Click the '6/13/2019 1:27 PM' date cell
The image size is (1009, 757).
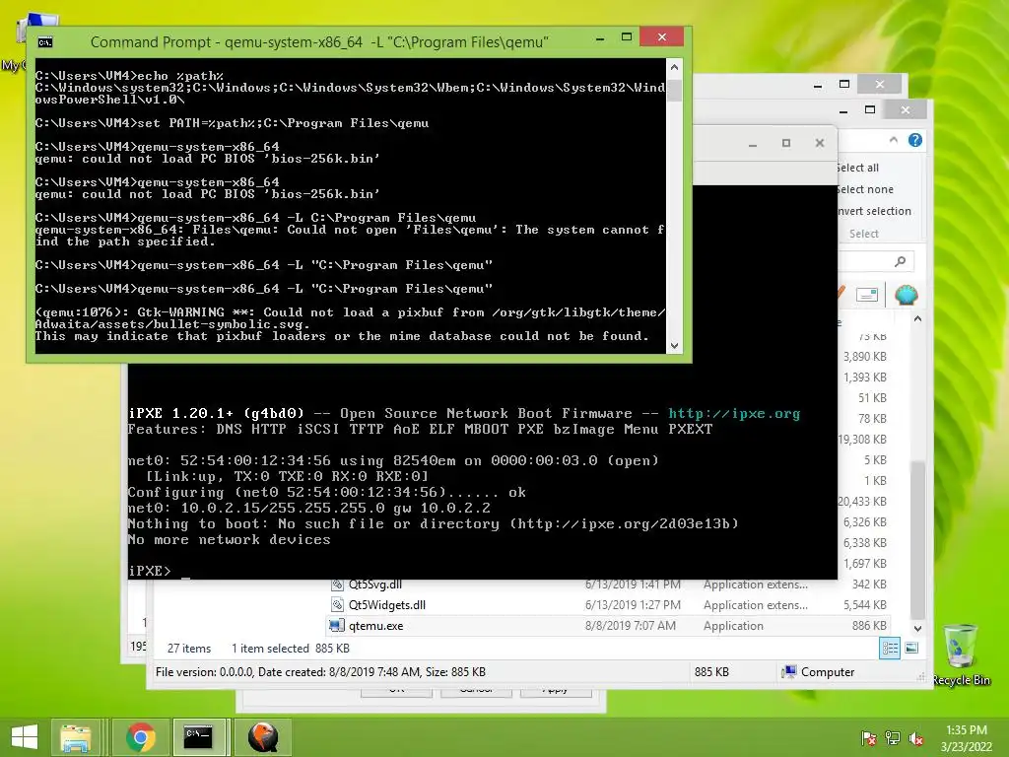633,605
